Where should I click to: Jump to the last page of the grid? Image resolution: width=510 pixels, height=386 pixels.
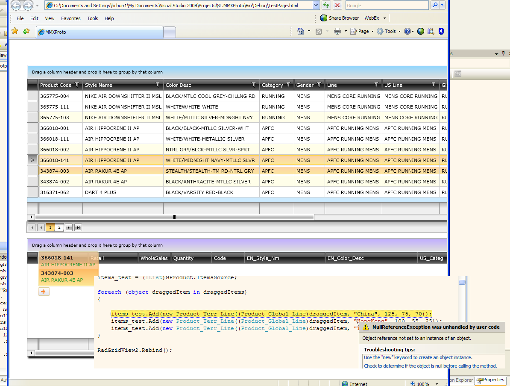coord(78,227)
